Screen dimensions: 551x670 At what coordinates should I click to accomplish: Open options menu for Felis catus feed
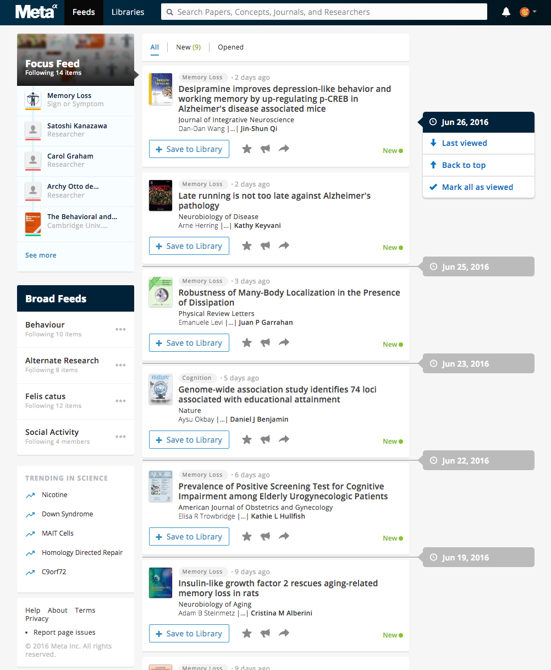point(120,401)
